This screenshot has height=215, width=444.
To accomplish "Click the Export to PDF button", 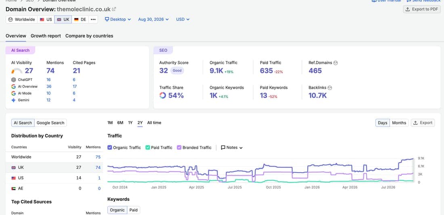I will pos(422,9).
